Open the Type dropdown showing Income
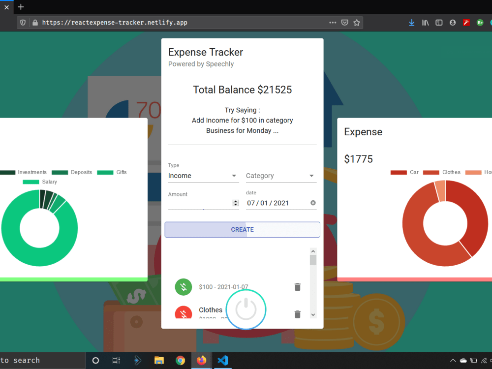This screenshot has width=492, height=369. [203, 176]
